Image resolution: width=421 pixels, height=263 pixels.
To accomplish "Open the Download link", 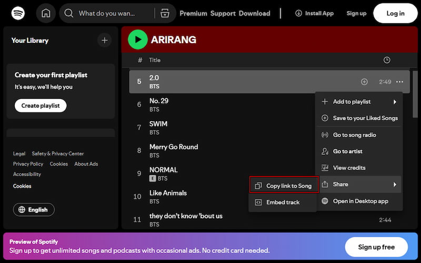I will tap(255, 13).
